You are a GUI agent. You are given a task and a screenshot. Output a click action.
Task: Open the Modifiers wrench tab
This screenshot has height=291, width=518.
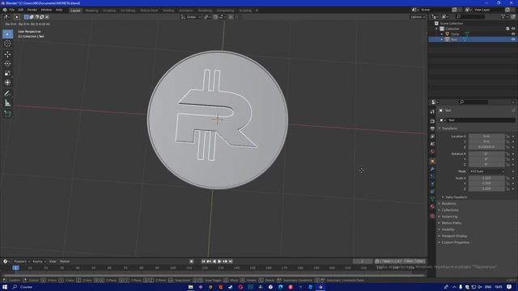(432, 169)
